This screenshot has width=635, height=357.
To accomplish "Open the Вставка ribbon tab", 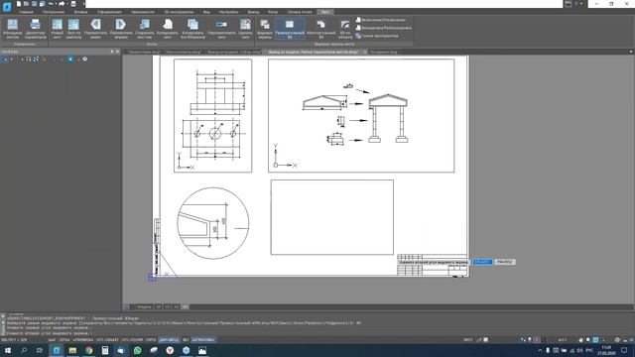I will click(80, 12).
